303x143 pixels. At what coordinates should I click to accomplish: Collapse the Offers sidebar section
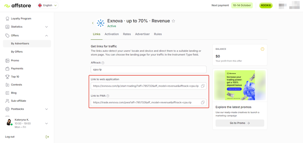tap(46, 35)
